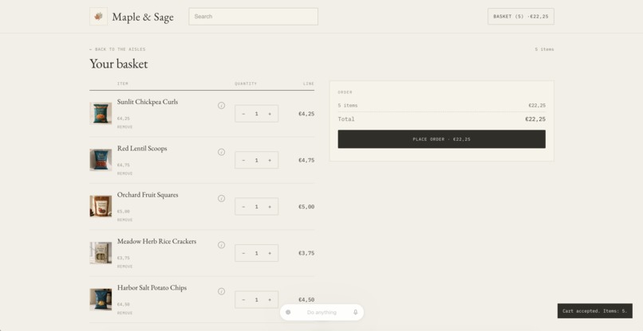Open the Basket (5) button in header
Viewport: 643px width, 331px height.
[521, 17]
